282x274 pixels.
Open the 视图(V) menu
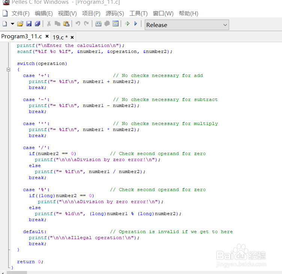67,14
